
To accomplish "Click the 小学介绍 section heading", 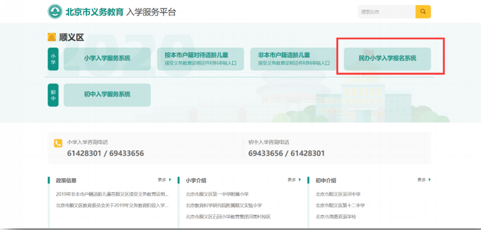I will click(196, 180).
